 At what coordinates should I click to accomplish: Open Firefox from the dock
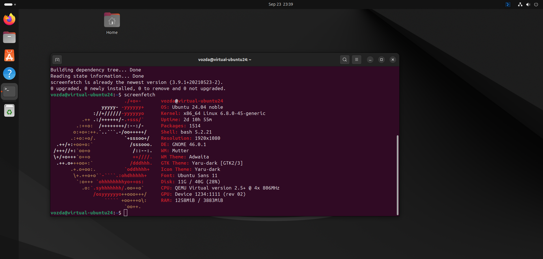[9, 19]
